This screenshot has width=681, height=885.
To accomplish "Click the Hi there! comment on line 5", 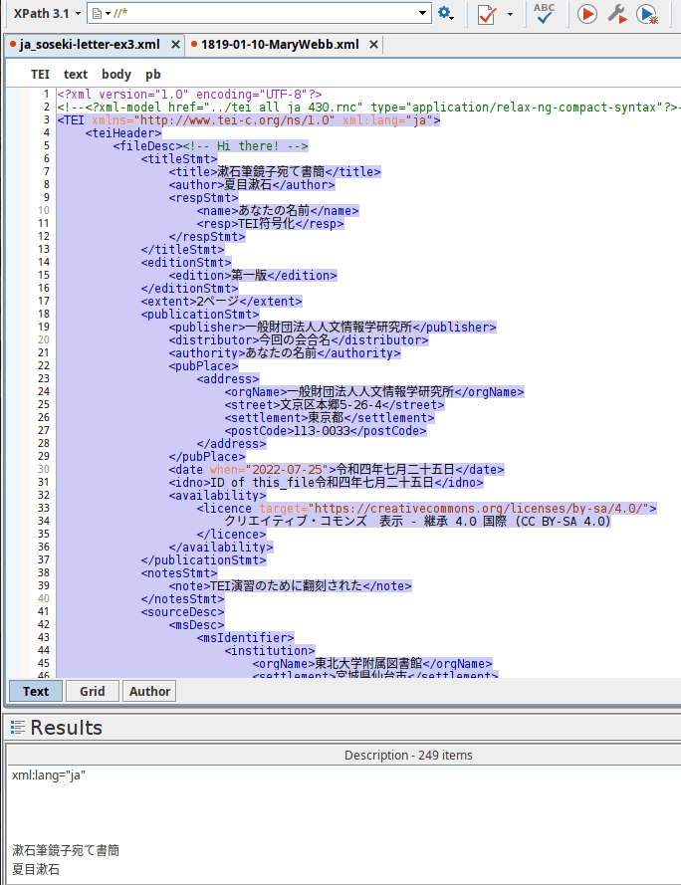I will point(246,146).
